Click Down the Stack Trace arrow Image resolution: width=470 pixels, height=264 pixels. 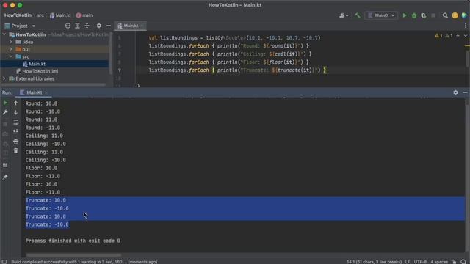tap(15, 112)
